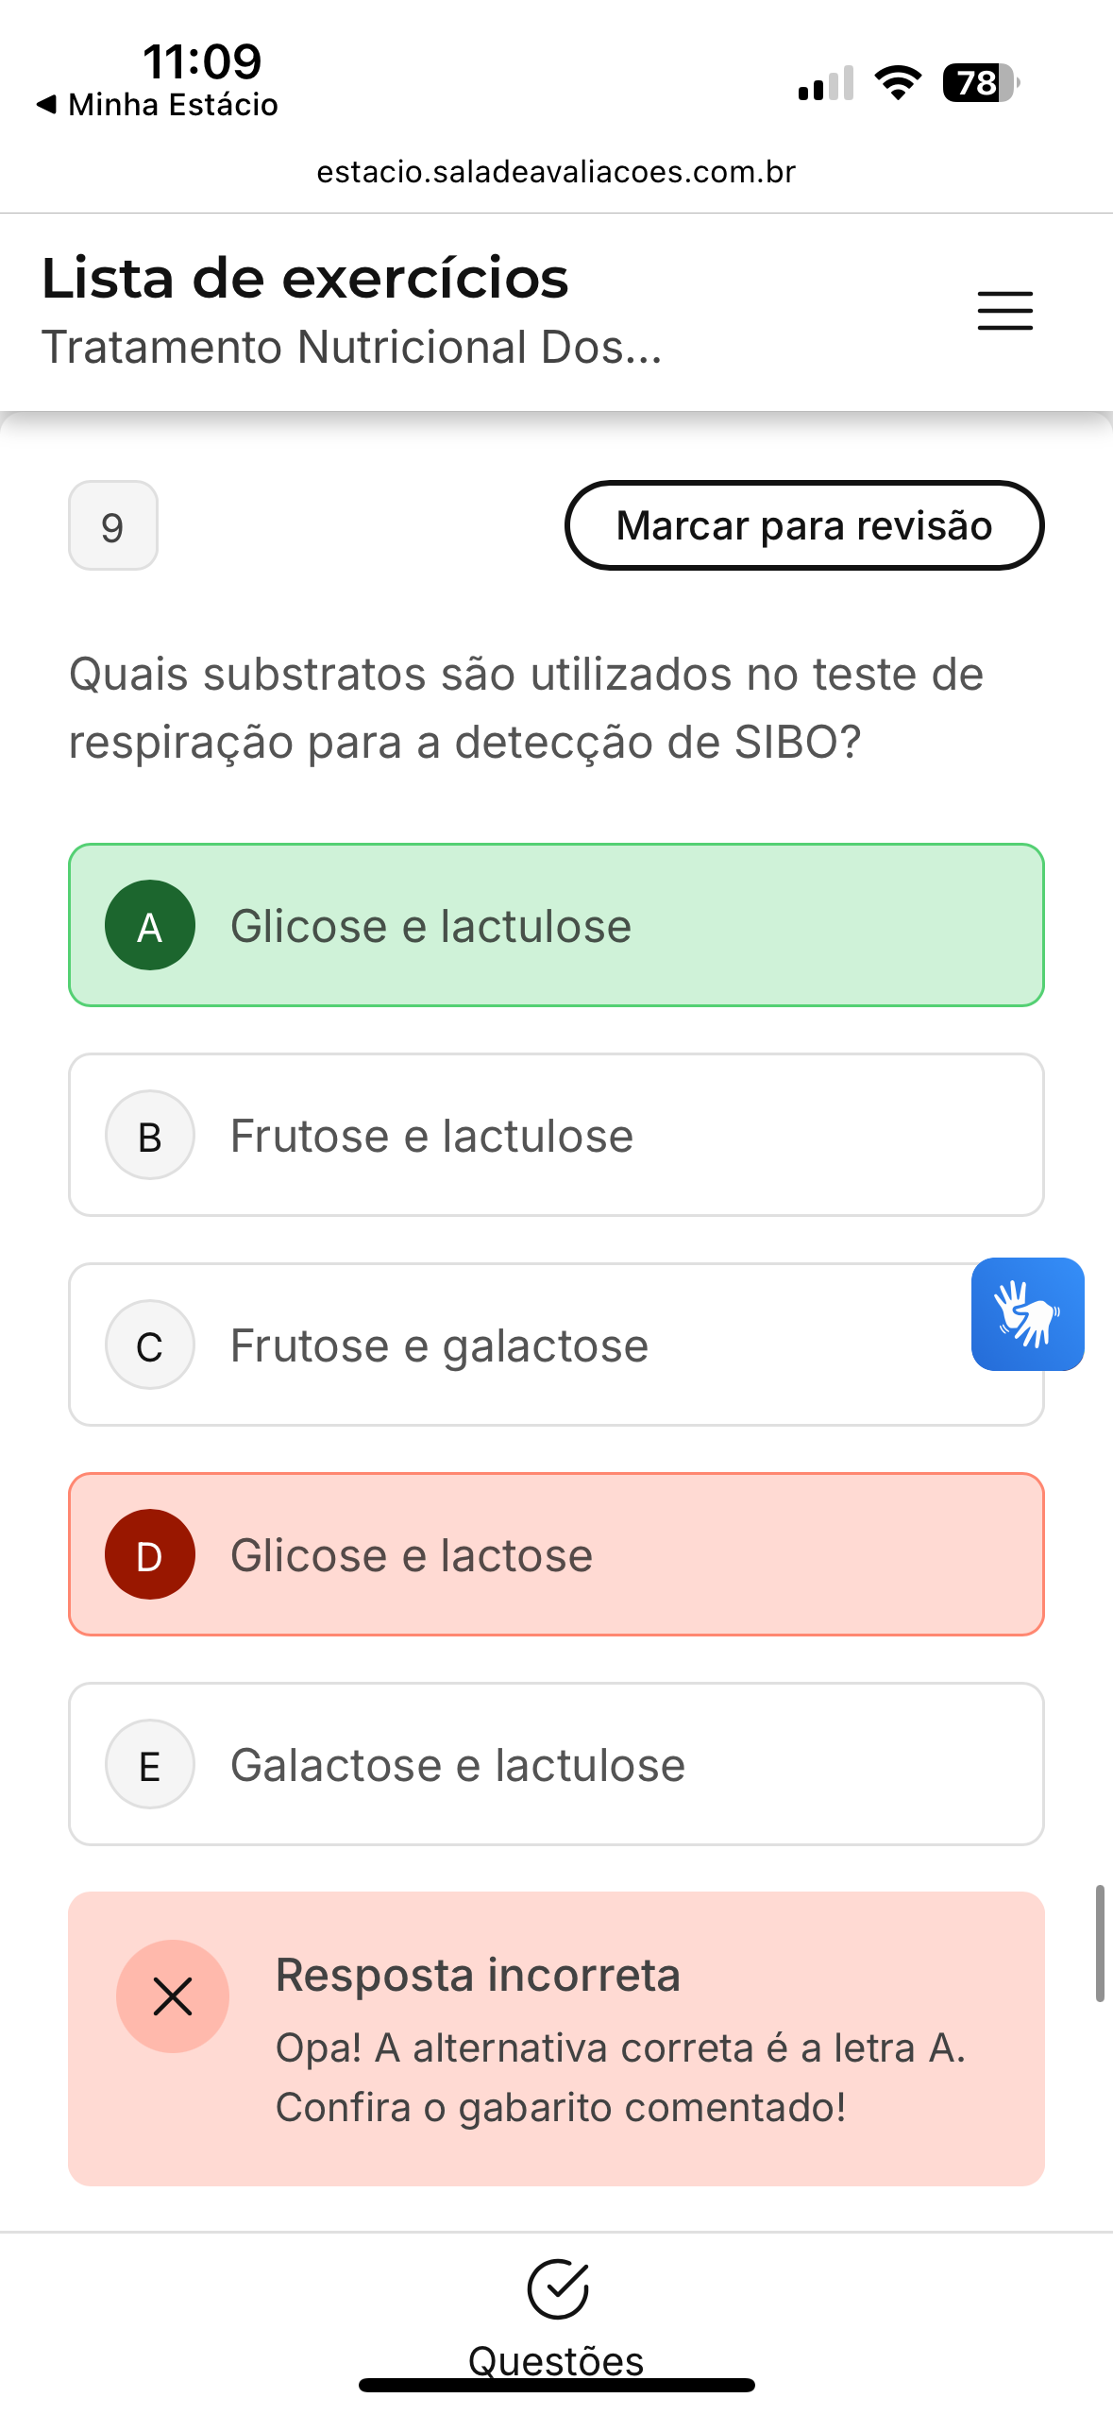Open the Questões tab label
Screen dimensions: 1113x2415
pos(556,2359)
